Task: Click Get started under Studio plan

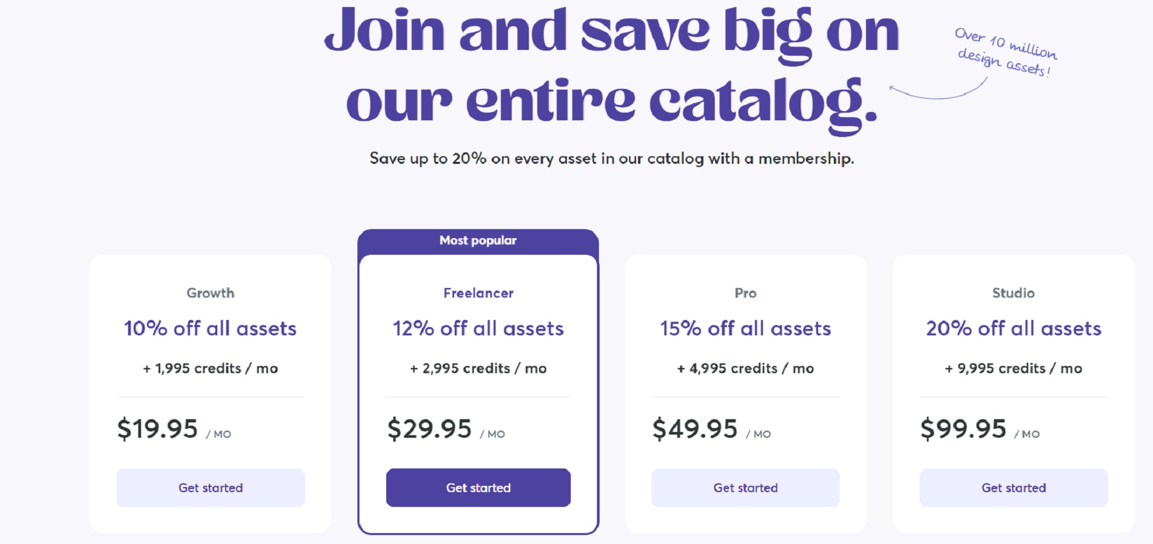Action: tap(1013, 488)
